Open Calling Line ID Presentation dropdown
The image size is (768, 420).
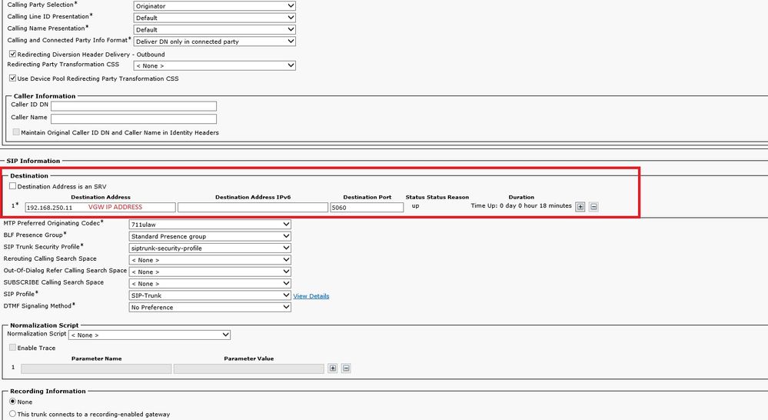pyautogui.click(x=214, y=18)
